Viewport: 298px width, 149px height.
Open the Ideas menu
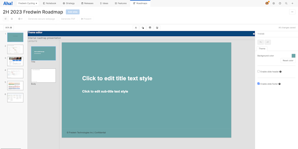[104, 4]
